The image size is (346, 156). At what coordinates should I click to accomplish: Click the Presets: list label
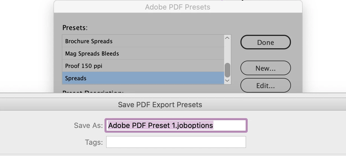pyautogui.click(x=75, y=28)
